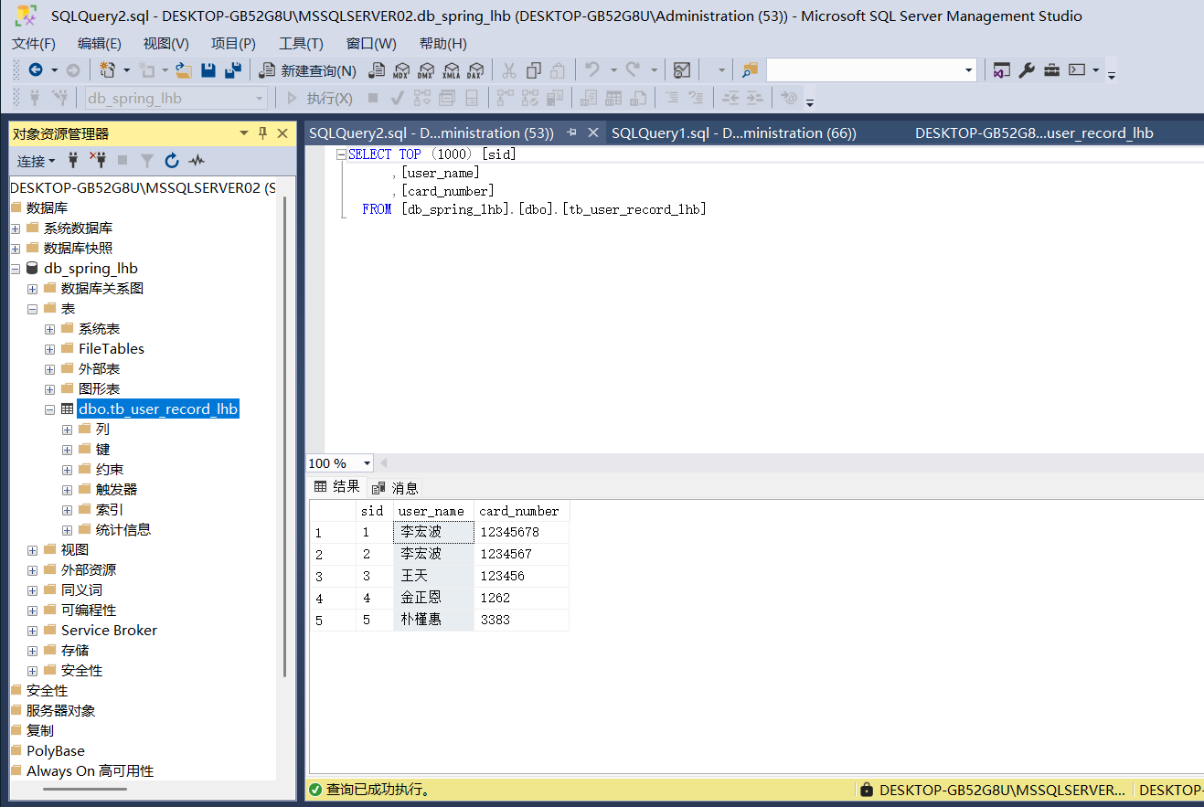Switch to SQLQuery1.sql tab
Viewport: 1204px width, 807px height.
point(734,133)
